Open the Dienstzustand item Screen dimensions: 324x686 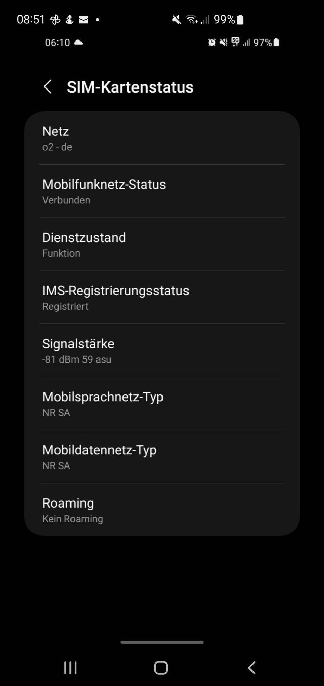point(162,245)
